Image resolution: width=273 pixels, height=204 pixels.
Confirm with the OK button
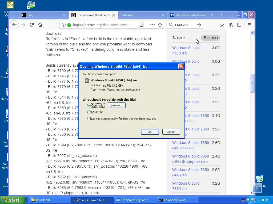(x=150, y=132)
